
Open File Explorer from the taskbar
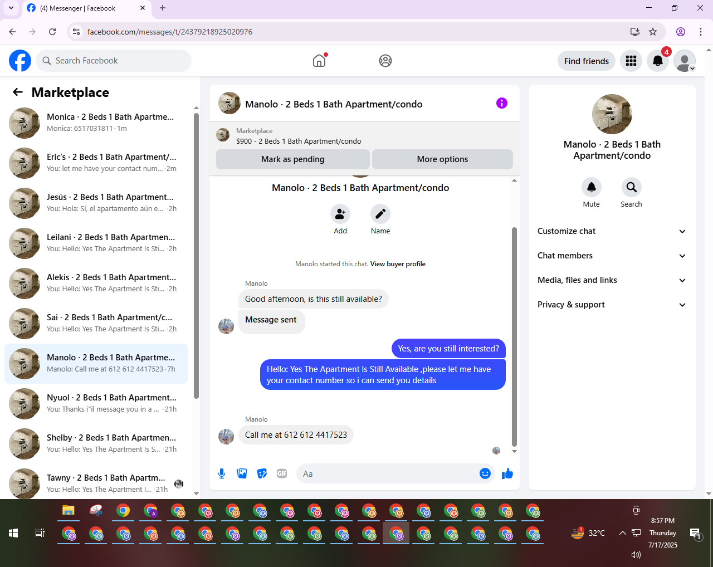pyautogui.click(x=69, y=510)
